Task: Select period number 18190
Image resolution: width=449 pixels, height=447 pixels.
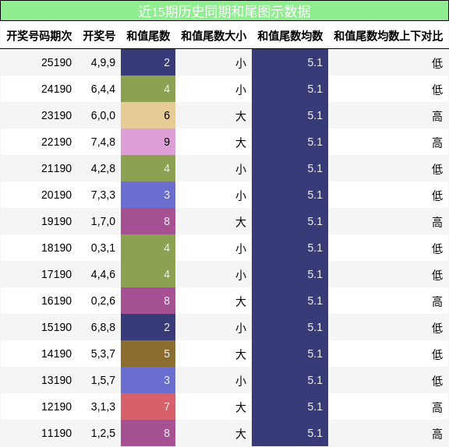Action: point(56,248)
